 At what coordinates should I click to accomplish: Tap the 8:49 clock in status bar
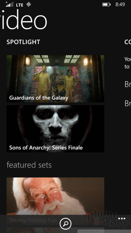point(120,5)
